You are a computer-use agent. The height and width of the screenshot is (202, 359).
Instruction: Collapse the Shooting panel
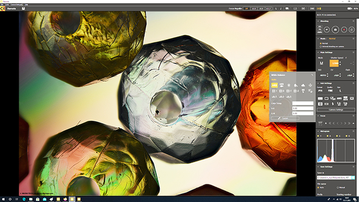[x=318, y=21]
